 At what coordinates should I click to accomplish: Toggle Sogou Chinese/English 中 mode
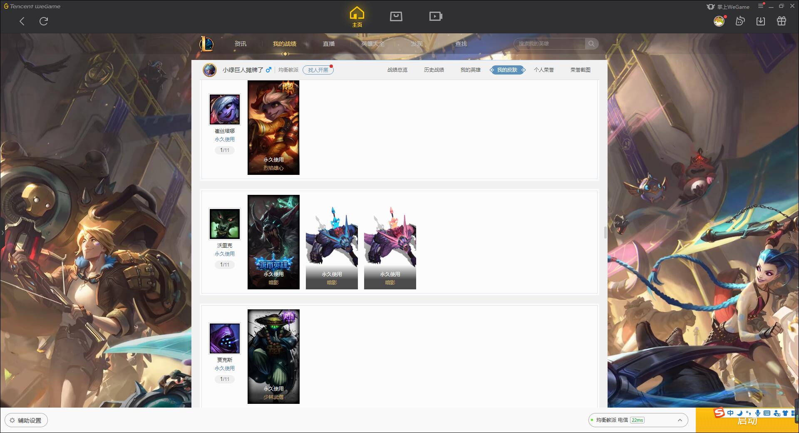730,413
